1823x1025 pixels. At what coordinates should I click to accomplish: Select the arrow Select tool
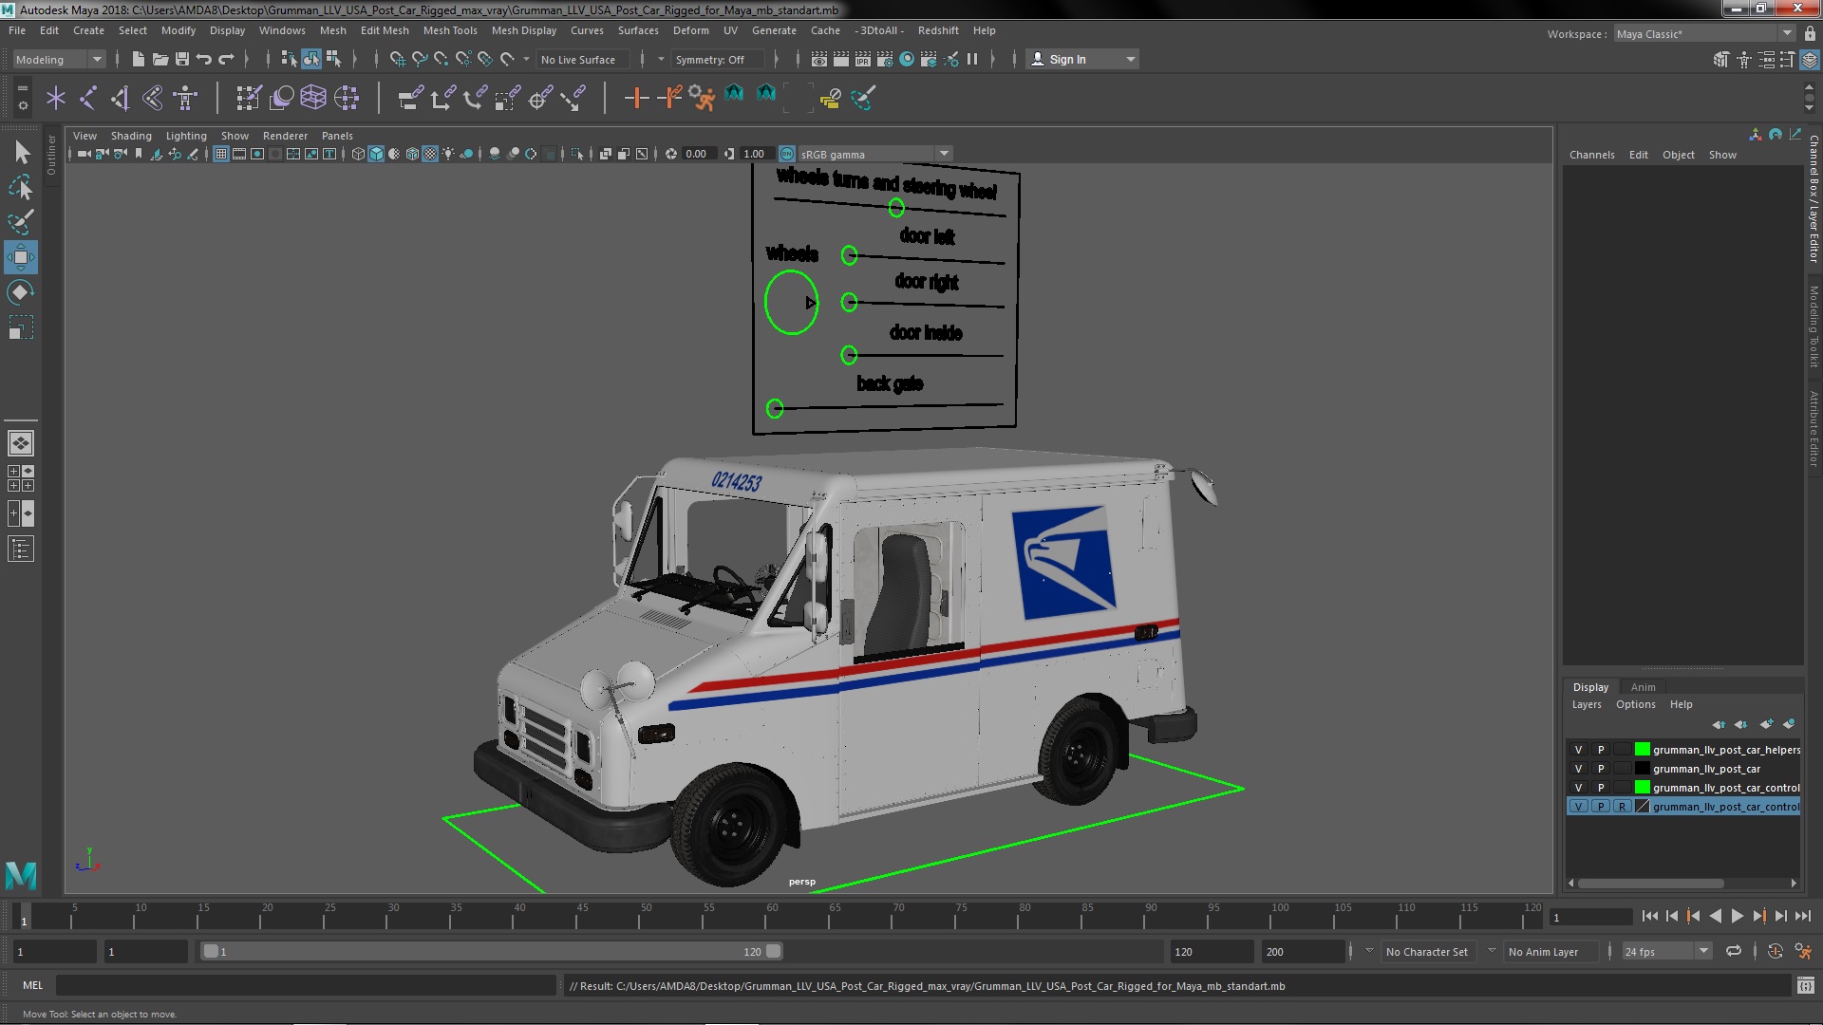point(21,152)
